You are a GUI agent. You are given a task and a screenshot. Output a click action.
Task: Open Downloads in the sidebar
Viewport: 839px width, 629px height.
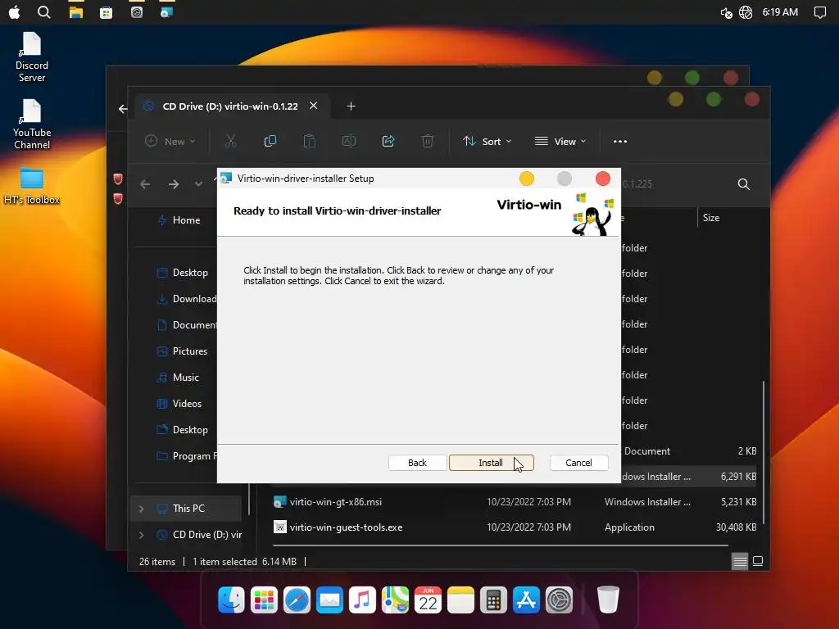pos(186,298)
